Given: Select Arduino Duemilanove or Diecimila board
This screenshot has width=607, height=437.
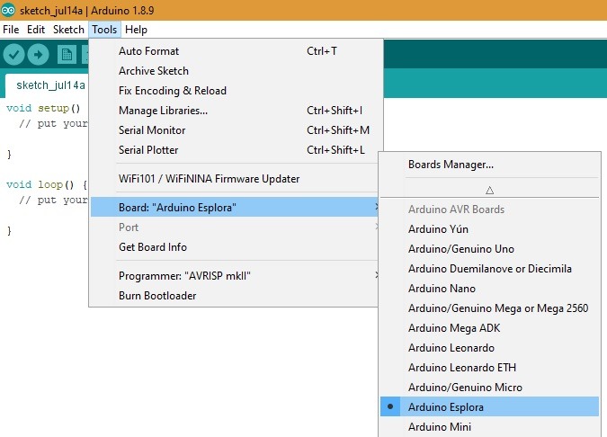Looking at the screenshot, I should [x=489, y=269].
